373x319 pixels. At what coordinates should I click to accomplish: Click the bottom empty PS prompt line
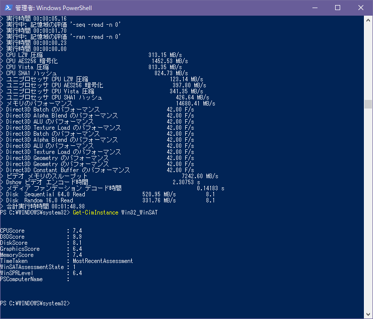35,303
